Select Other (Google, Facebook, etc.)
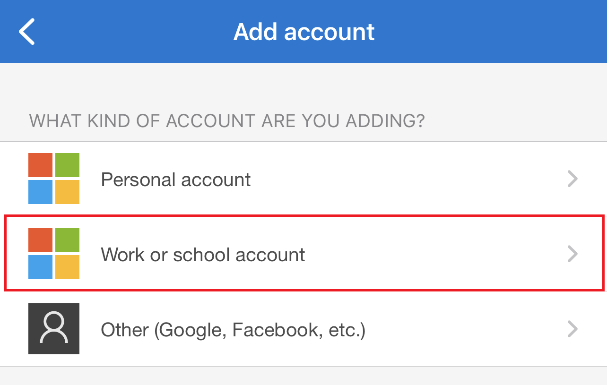 (x=233, y=329)
